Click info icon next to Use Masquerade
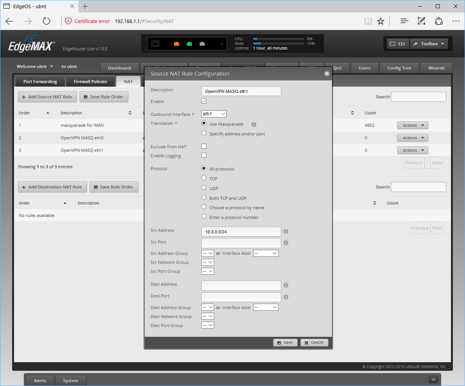This screenshot has height=386, width=465. point(254,125)
